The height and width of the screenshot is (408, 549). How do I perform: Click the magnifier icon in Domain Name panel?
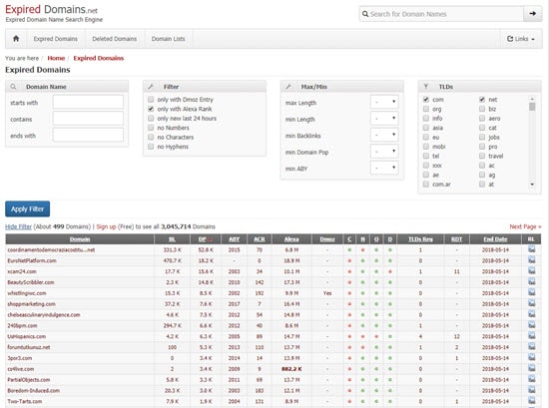click(13, 87)
